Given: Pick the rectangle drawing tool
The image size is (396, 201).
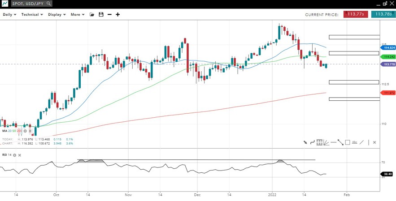Looking at the screenshot, I should tap(348, 142).
